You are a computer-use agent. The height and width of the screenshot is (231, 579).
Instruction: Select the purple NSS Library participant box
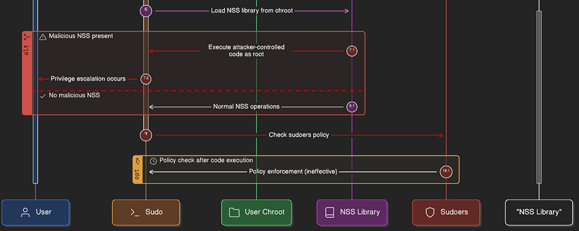[x=352, y=213]
